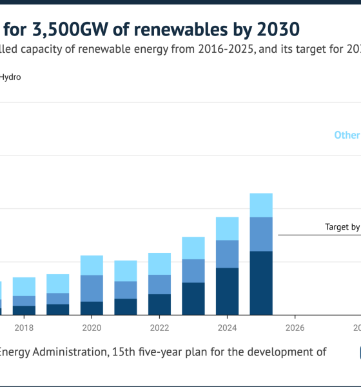Image resolution: width=361 pixels, height=387 pixels.
Task: Select the Hydro legend label
Action: [x=10, y=77]
